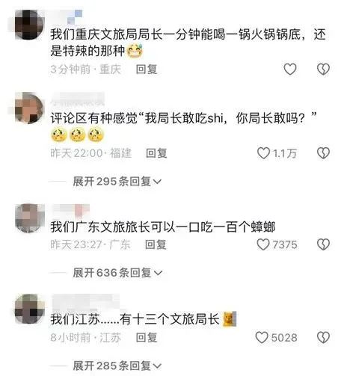The width and height of the screenshot is (344, 376).
Task: Tap 回复 under the Guangdong comment
Action: tap(156, 244)
